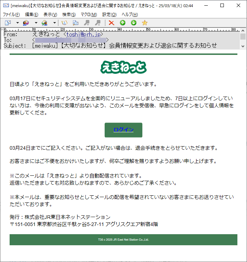The image size is (247, 262).
Task: Click the new mail compose icon
Action: [7, 23]
